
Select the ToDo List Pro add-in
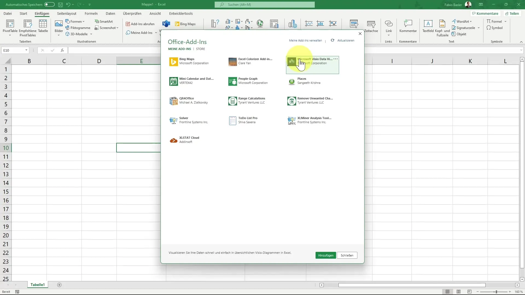[243, 120]
